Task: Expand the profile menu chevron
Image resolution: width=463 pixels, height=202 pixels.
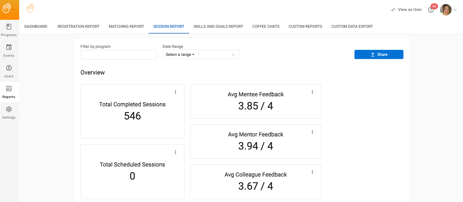Action: 455,10
